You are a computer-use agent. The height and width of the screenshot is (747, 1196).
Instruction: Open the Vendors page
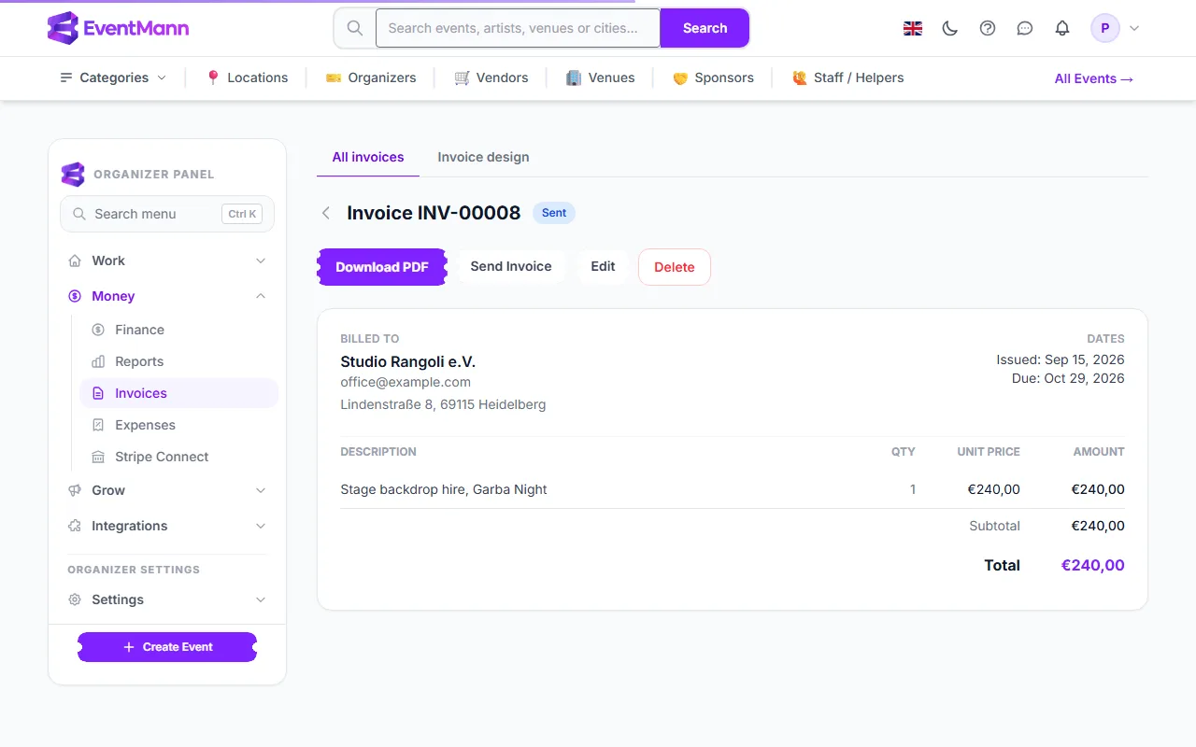coord(491,78)
